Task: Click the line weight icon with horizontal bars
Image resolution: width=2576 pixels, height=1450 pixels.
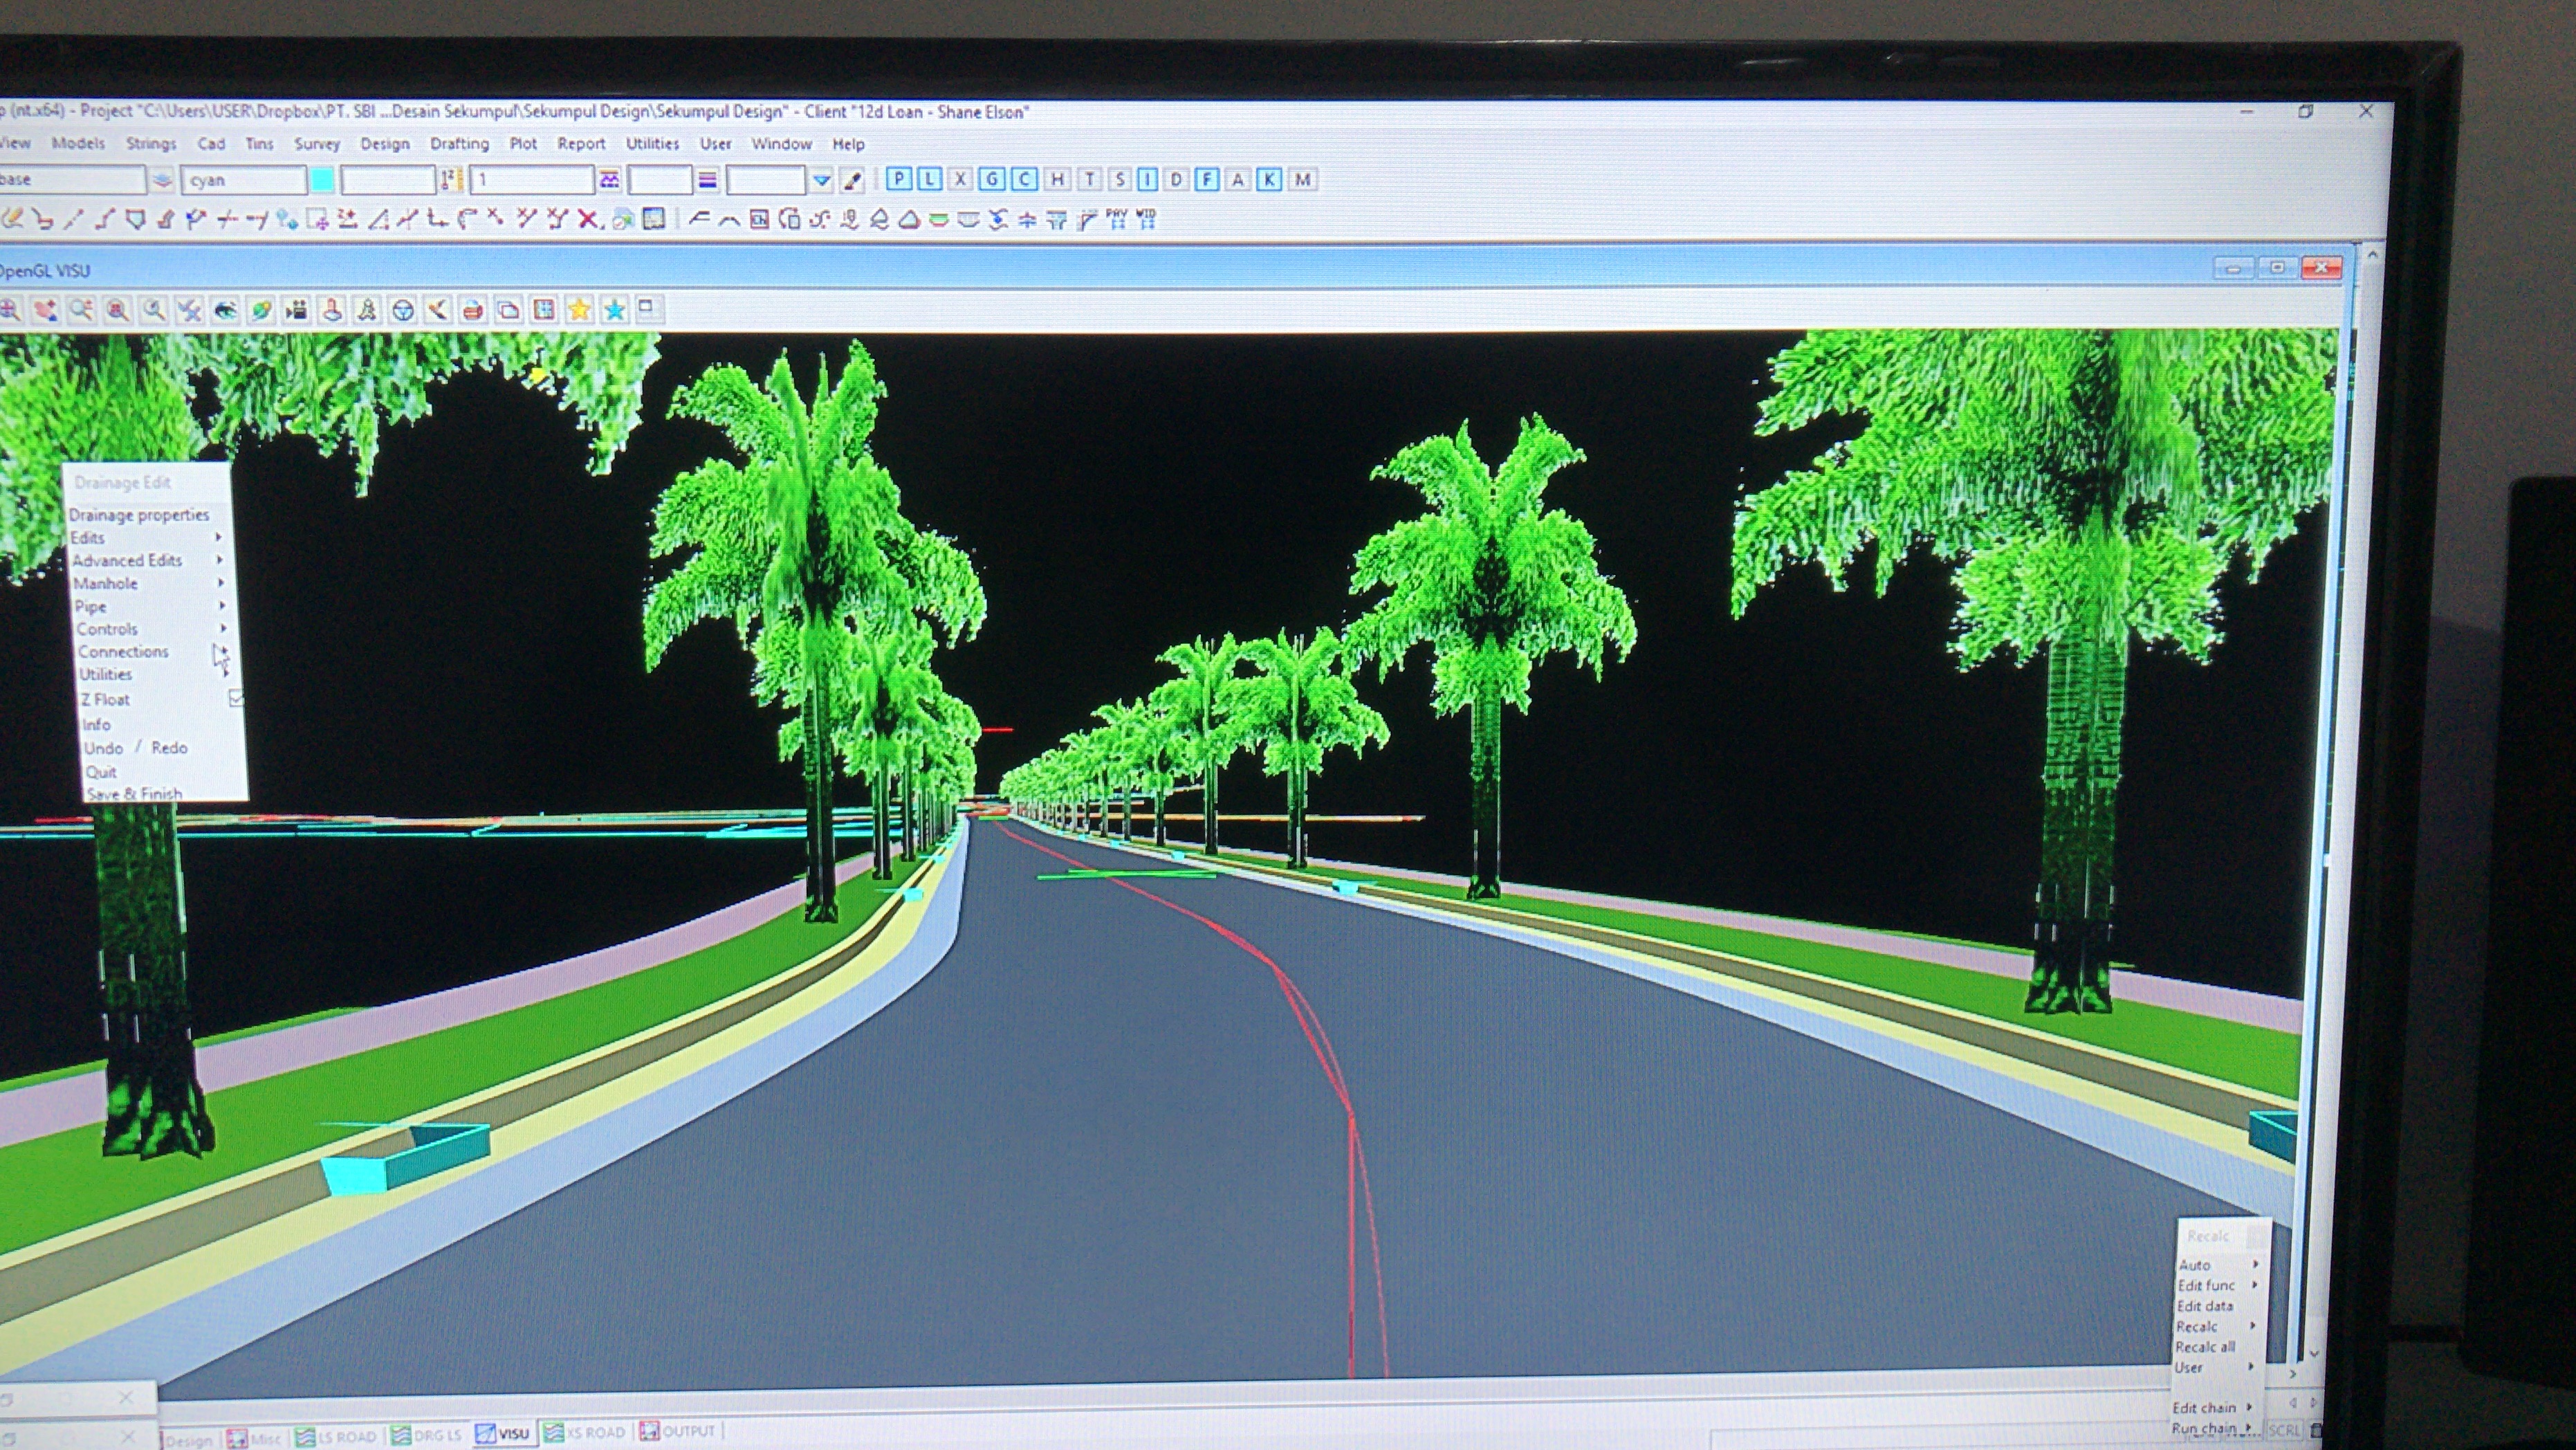Action: 708,180
